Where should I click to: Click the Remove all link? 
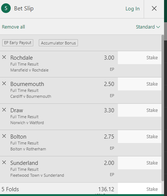[x=13, y=27]
